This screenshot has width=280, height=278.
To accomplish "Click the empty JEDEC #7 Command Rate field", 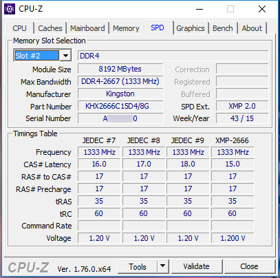I will [x=99, y=226].
